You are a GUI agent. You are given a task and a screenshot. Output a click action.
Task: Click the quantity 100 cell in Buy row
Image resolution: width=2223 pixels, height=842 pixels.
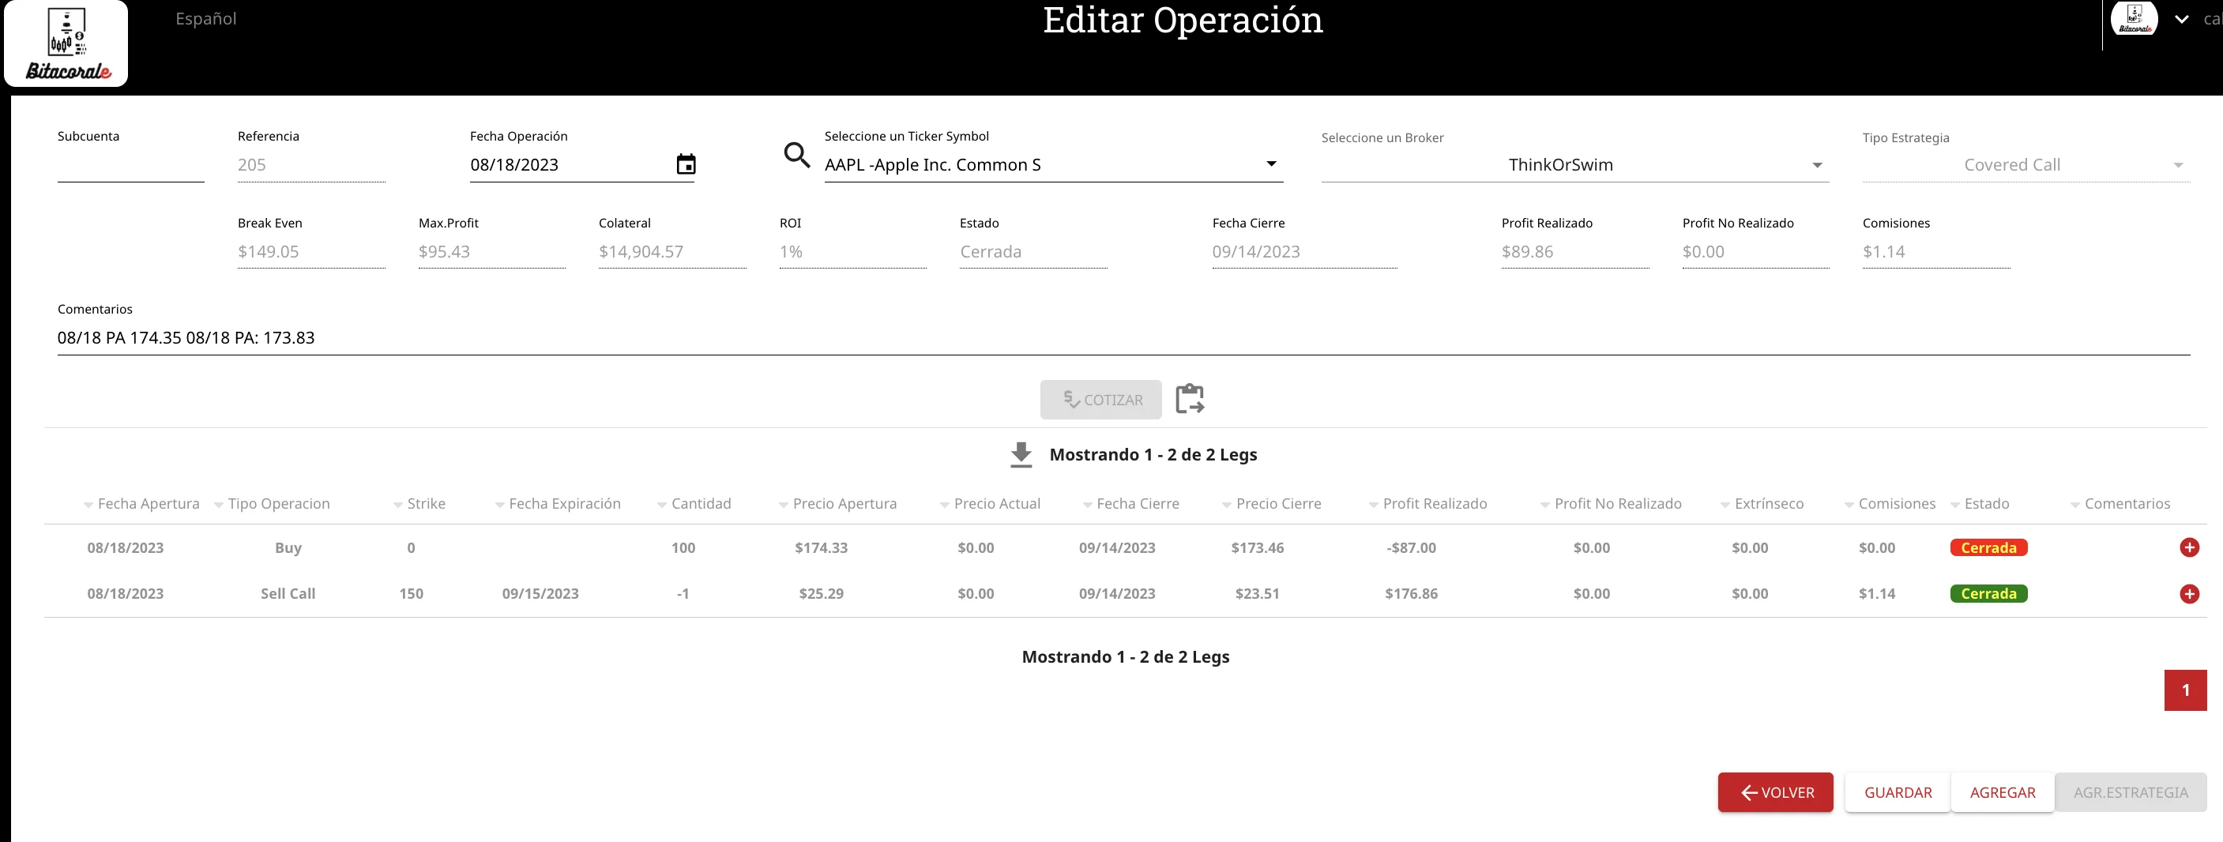pyautogui.click(x=683, y=548)
